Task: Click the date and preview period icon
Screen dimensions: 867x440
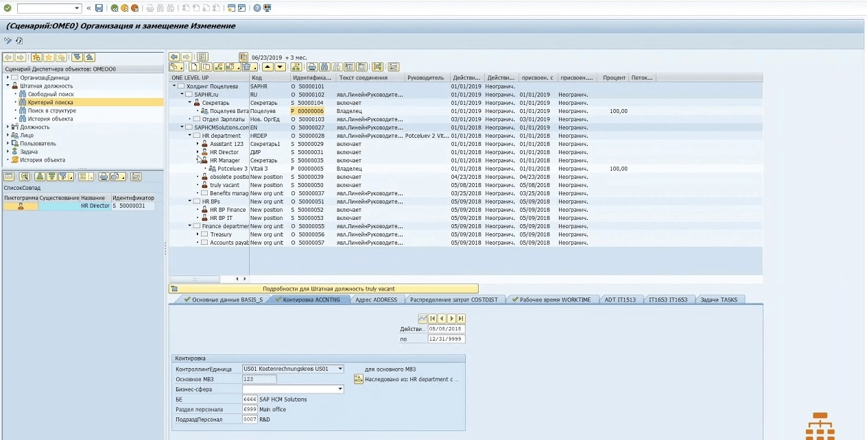Action: (244, 57)
